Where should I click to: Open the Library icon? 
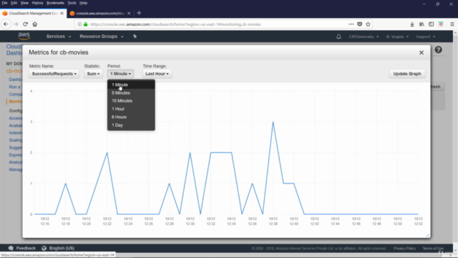coord(422,24)
